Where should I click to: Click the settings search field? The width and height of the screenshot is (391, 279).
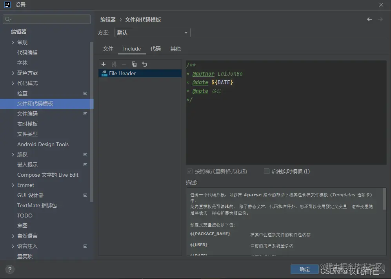[47, 19]
